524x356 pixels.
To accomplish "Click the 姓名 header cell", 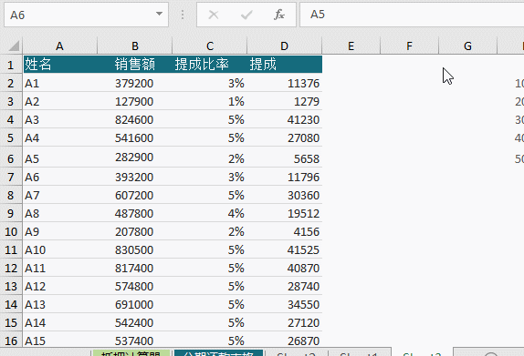I will [x=60, y=65].
